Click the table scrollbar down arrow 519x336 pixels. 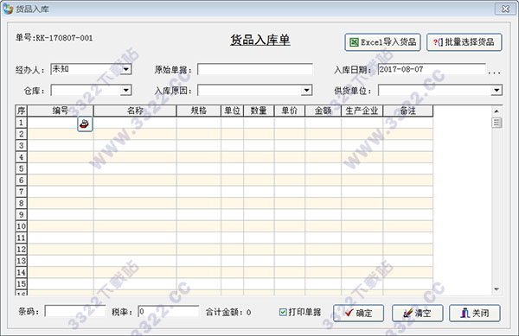pyautogui.click(x=497, y=289)
